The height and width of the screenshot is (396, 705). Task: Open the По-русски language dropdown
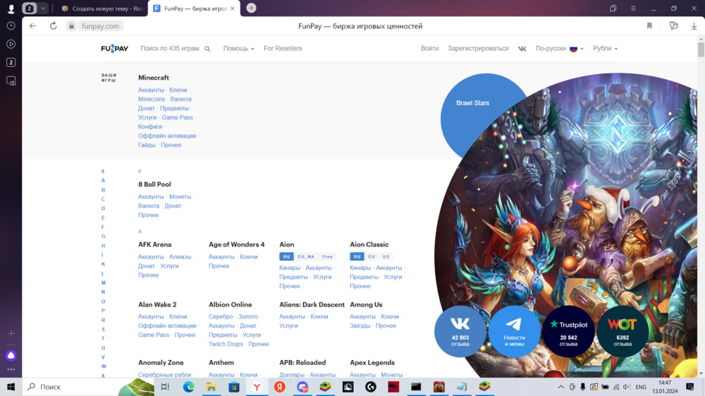click(559, 49)
